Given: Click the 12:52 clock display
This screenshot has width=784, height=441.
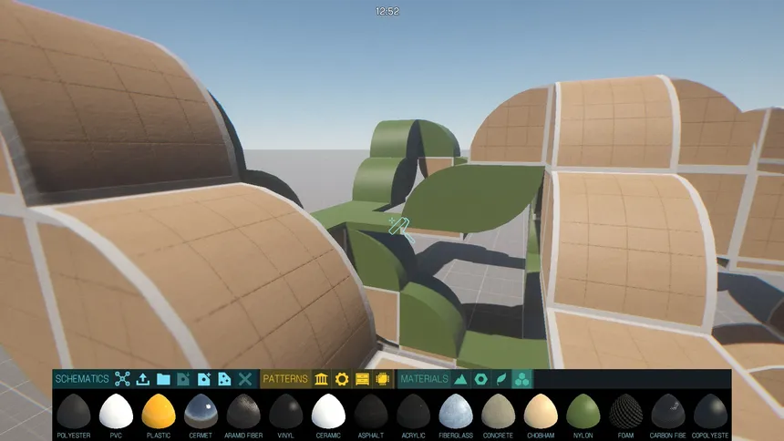Looking at the screenshot, I should tap(387, 11).
